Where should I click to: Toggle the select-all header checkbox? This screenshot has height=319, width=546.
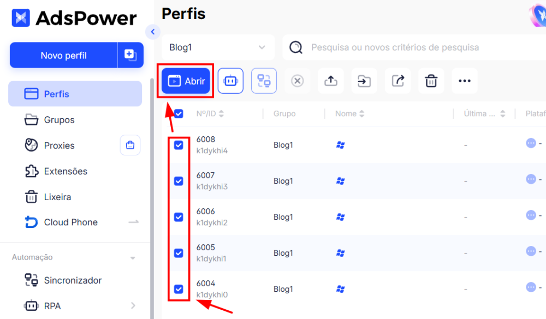pyautogui.click(x=179, y=114)
